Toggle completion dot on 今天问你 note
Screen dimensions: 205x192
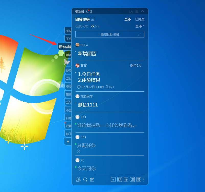pos(76,167)
